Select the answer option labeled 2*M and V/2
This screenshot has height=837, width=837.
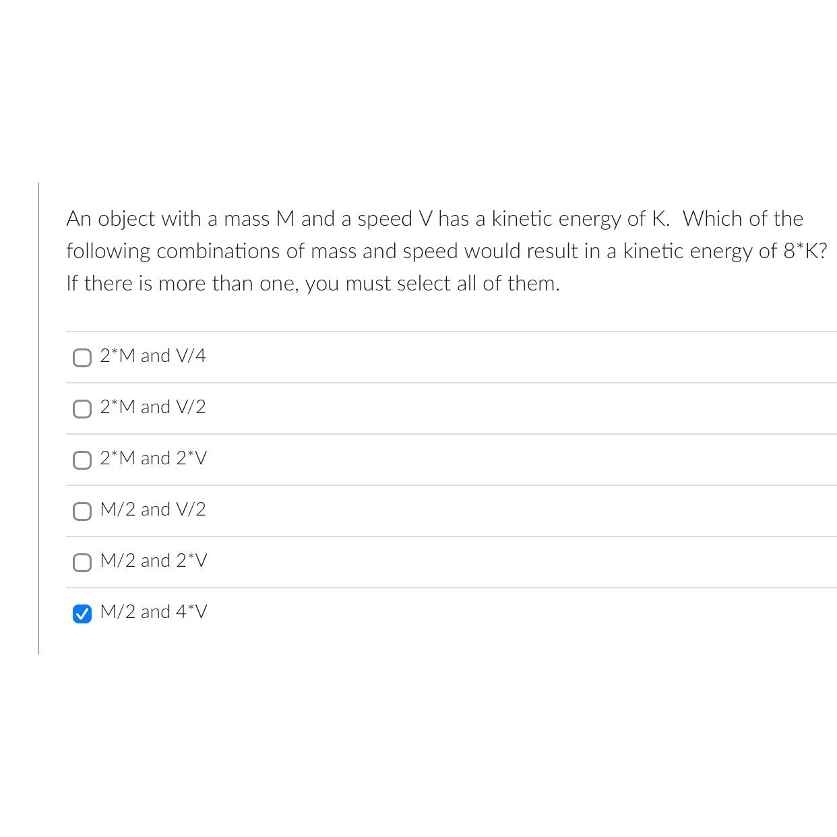point(152,407)
